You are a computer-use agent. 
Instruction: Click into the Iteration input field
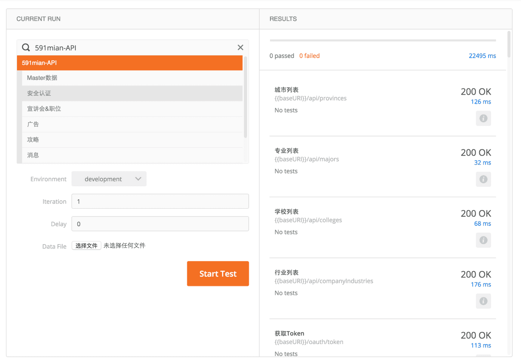coord(160,201)
